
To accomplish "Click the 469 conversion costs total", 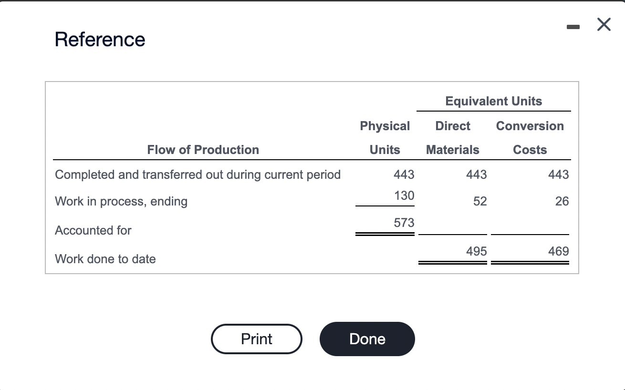I will (558, 251).
